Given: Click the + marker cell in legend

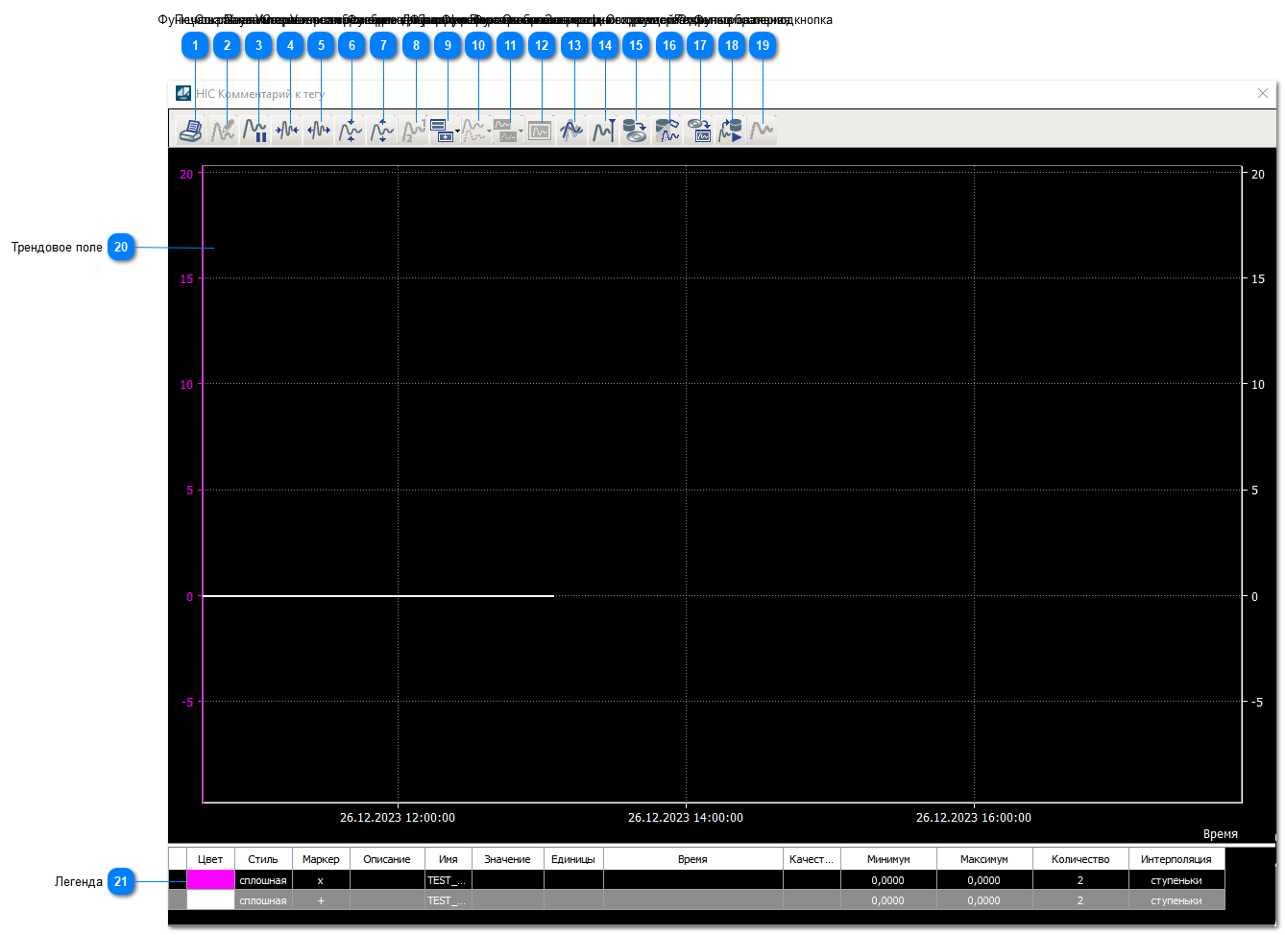Looking at the screenshot, I should pyautogui.click(x=321, y=900).
